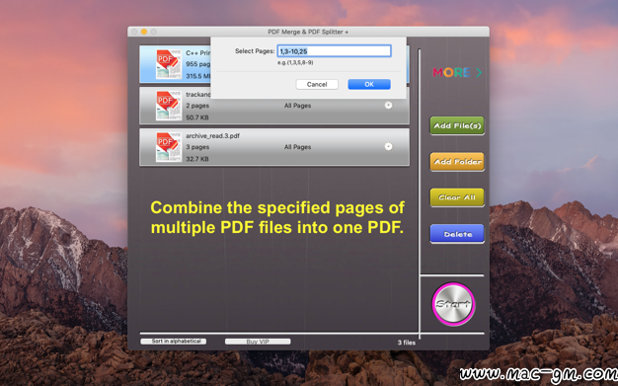The height and width of the screenshot is (386, 618).
Task: Click OK in Select Pages dialog
Action: point(369,84)
